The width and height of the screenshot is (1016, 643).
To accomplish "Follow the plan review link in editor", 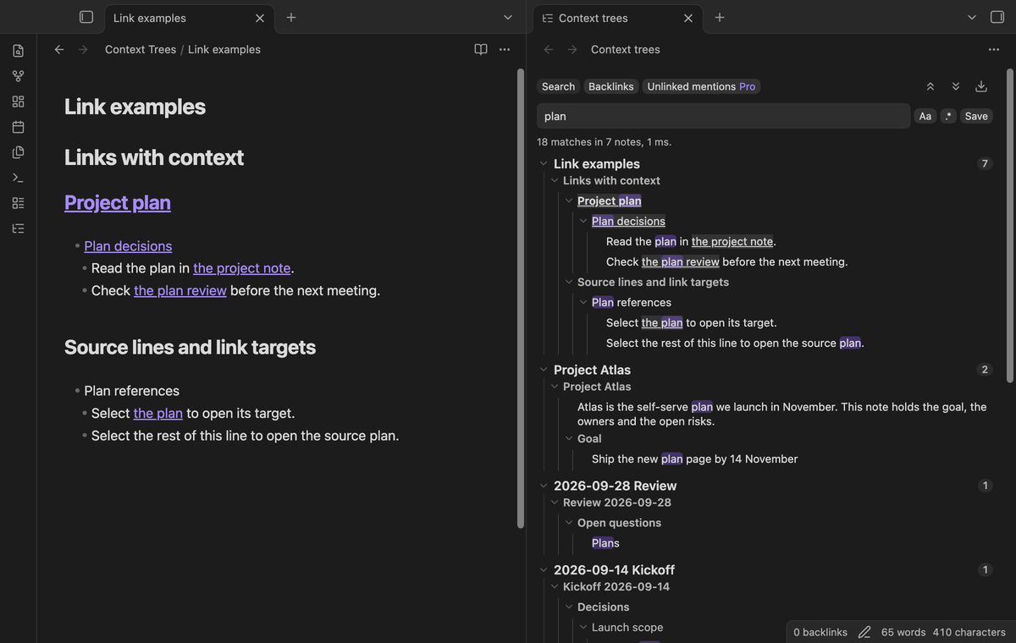I will pos(180,290).
